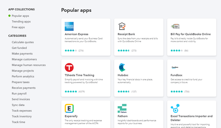
Task: Go to Receive payments category
Action: (24, 88)
